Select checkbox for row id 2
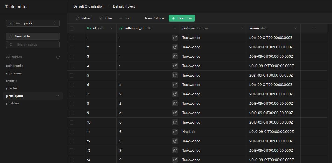The height and width of the screenshot is (163, 332). (72, 47)
